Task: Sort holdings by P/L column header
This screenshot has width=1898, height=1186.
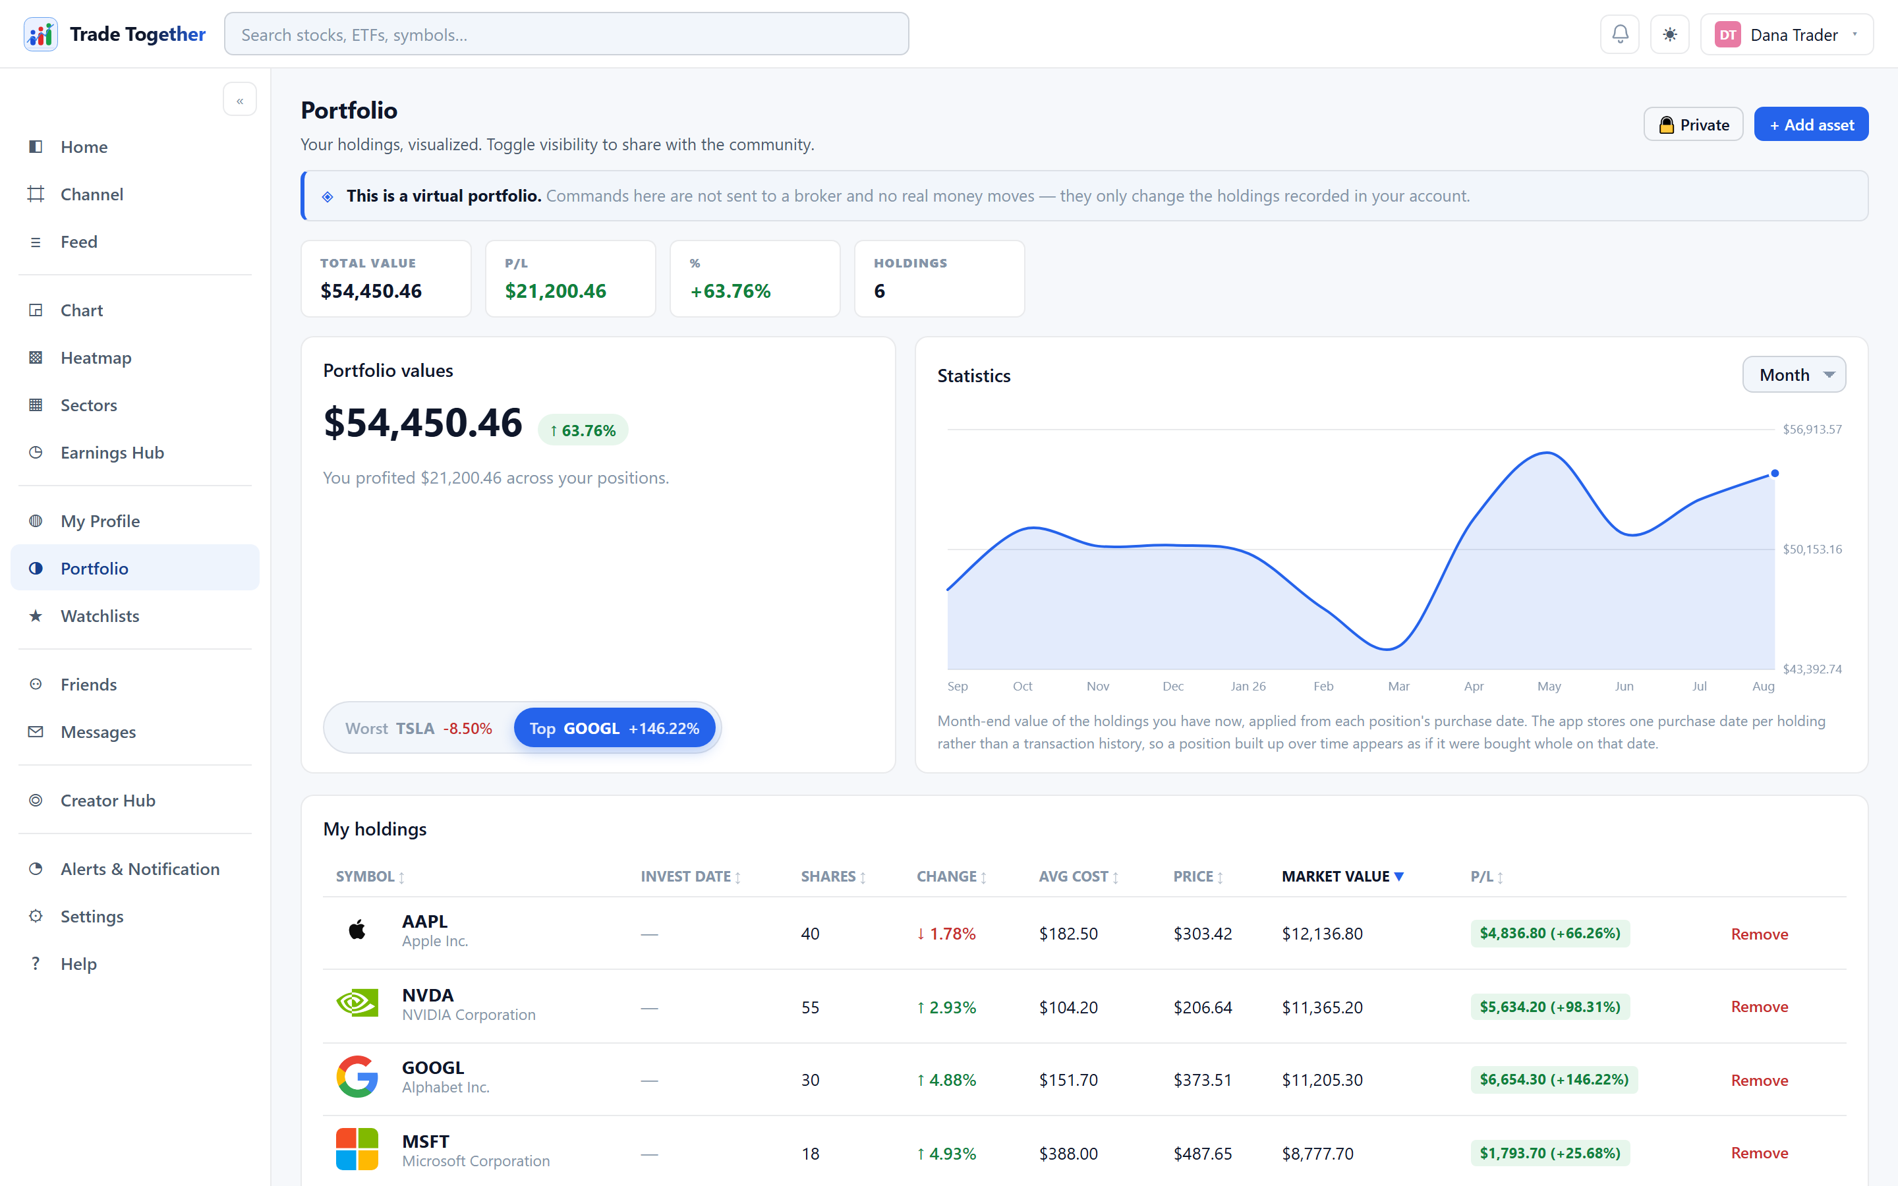Action: 1486,877
